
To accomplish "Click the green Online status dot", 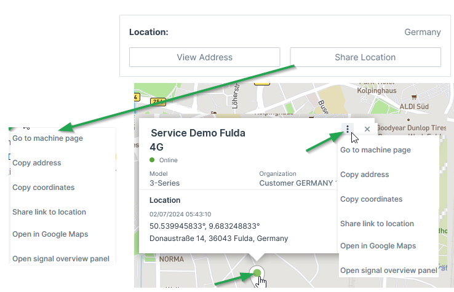I will point(153,160).
